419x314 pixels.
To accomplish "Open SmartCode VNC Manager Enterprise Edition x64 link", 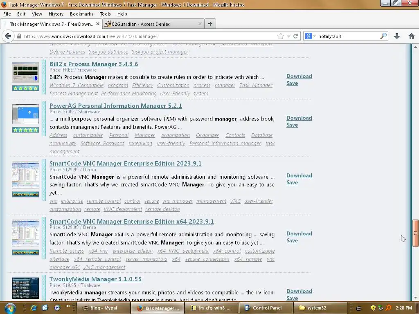I will click(x=131, y=221).
